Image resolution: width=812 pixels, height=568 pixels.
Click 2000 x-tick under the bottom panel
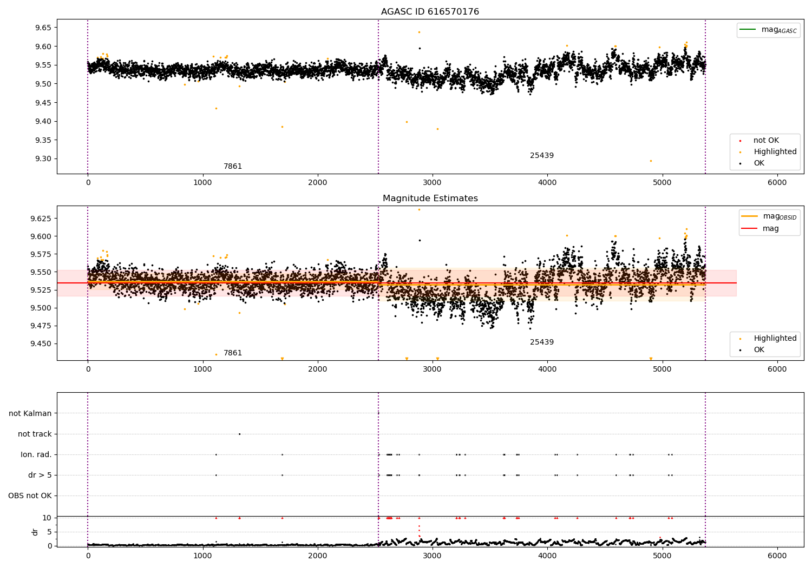tap(317, 556)
